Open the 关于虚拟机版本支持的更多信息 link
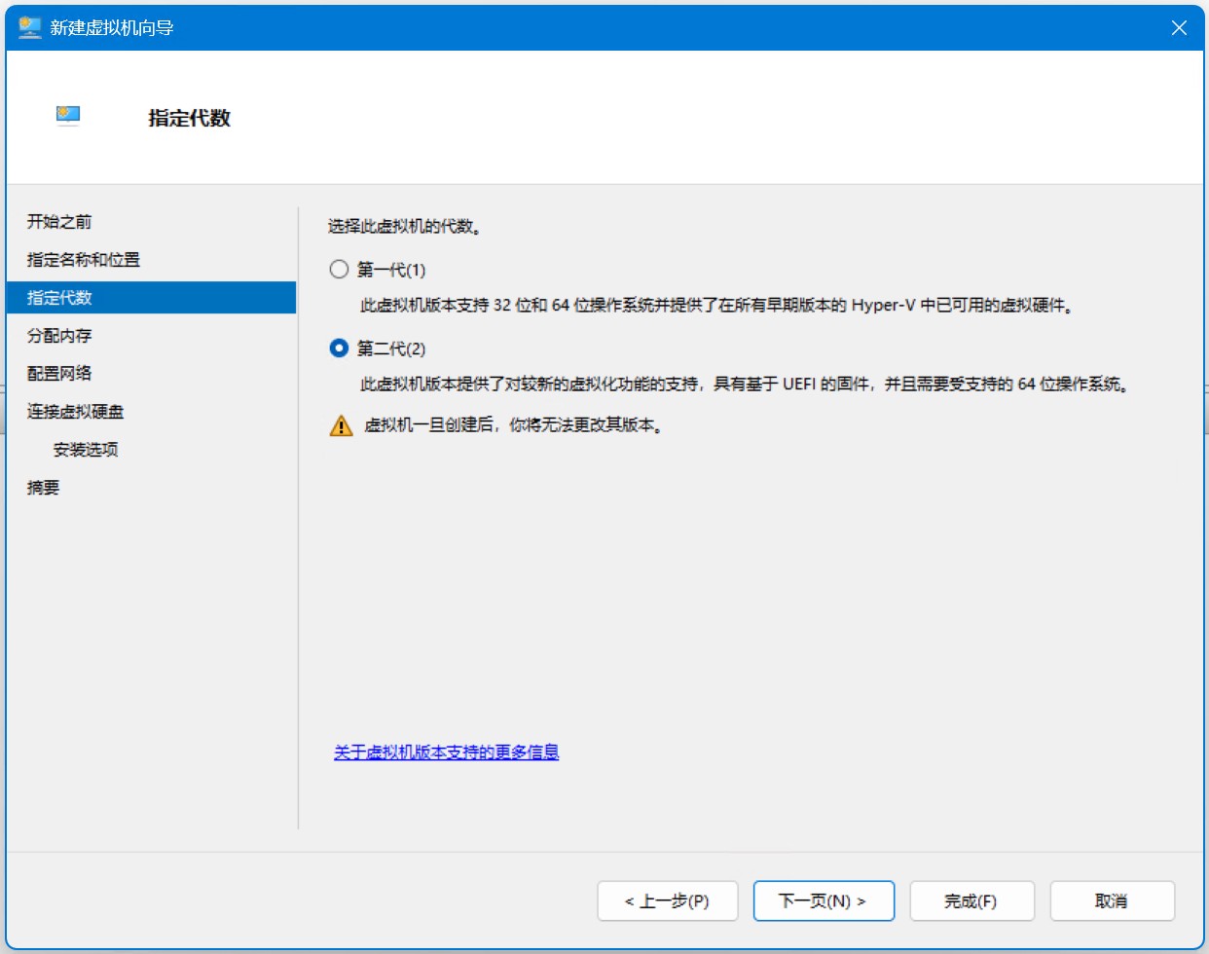The height and width of the screenshot is (954, 1209). (446, 752)
